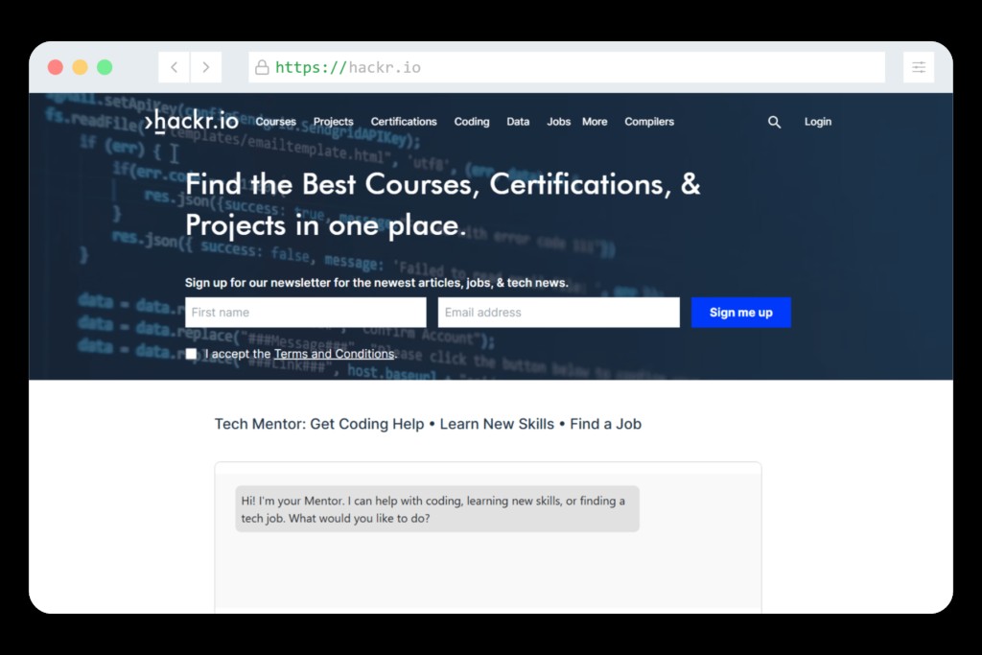Viewport: 982px width, 655px height.
Task: Click the hackr.io logo
Action: point(191,120)
